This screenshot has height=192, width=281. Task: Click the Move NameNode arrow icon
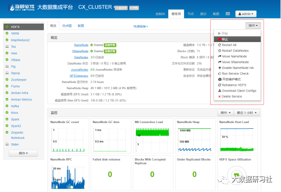point(220,56)
